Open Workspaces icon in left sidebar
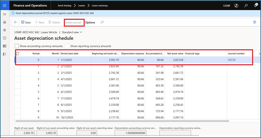The width and height of the screenshot is (261, 138). click(x=5, y=46)
